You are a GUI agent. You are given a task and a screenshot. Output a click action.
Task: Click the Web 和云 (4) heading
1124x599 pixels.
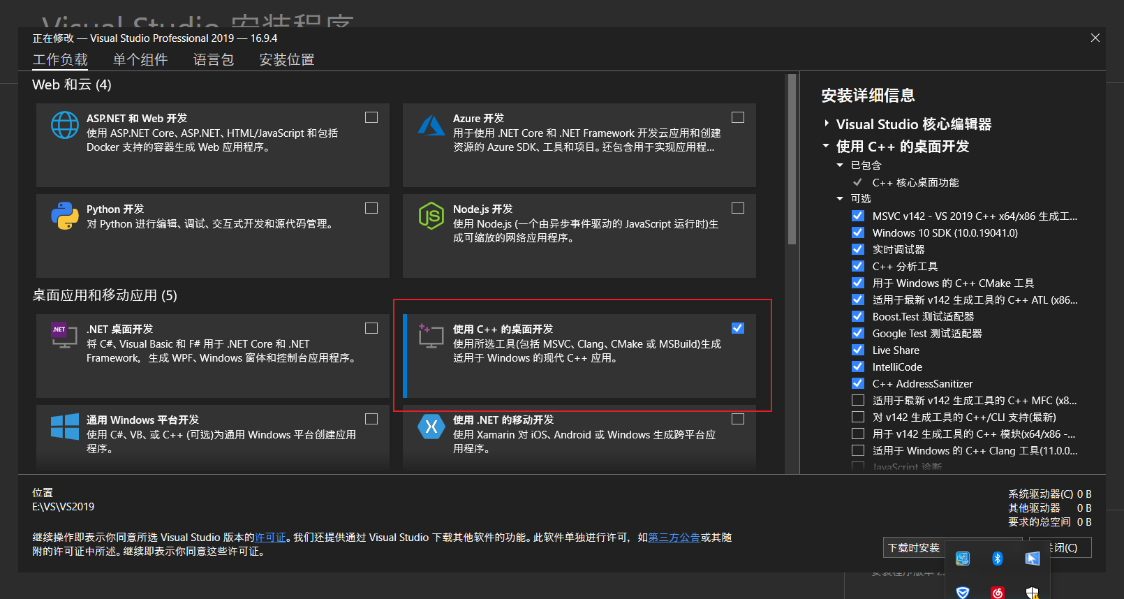click(x=72, y=84)
